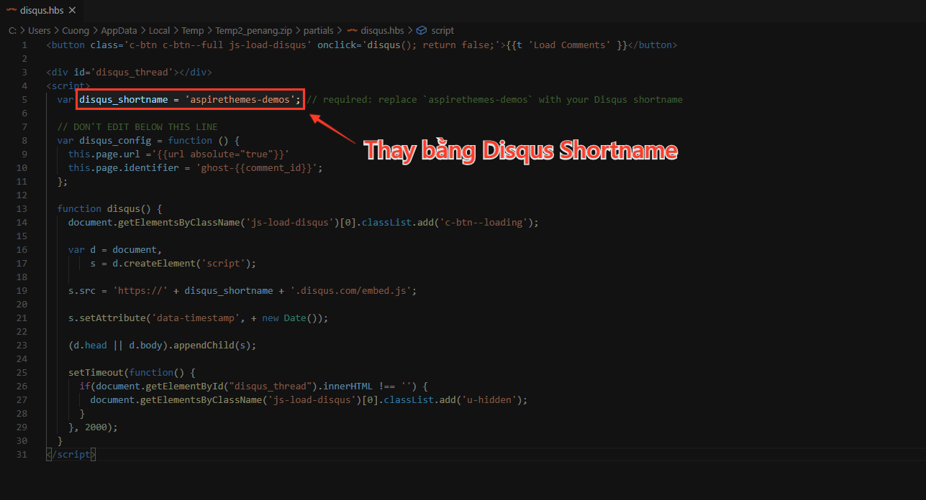
Task: Open the 'C:' breadcrumb segment
Action: coord(13,31)
